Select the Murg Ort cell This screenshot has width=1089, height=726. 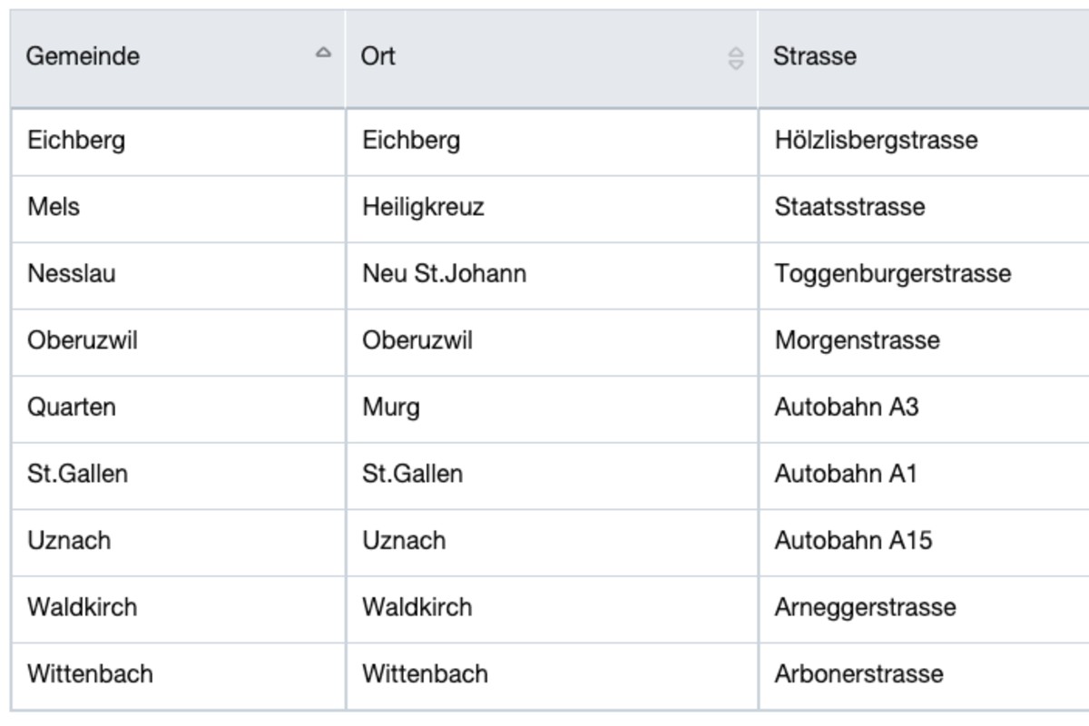(x=391, y=407)
